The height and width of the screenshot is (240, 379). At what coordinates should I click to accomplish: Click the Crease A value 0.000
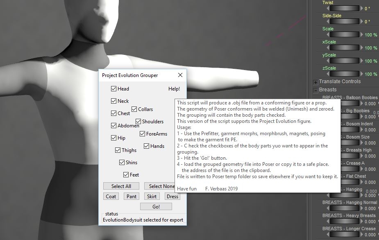click(370, 169)
